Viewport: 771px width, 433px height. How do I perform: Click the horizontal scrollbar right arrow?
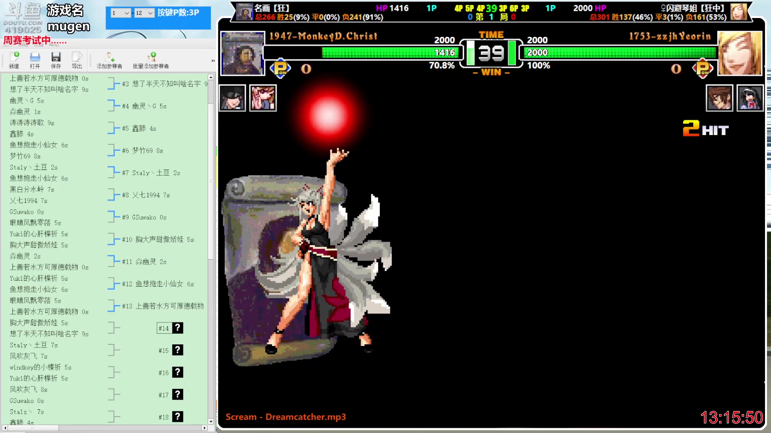(204, 428)
